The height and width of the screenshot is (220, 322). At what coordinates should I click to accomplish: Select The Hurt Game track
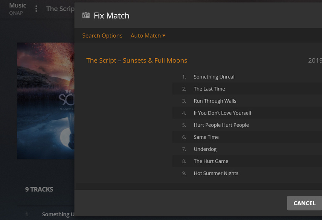click(x=211, y=161)
